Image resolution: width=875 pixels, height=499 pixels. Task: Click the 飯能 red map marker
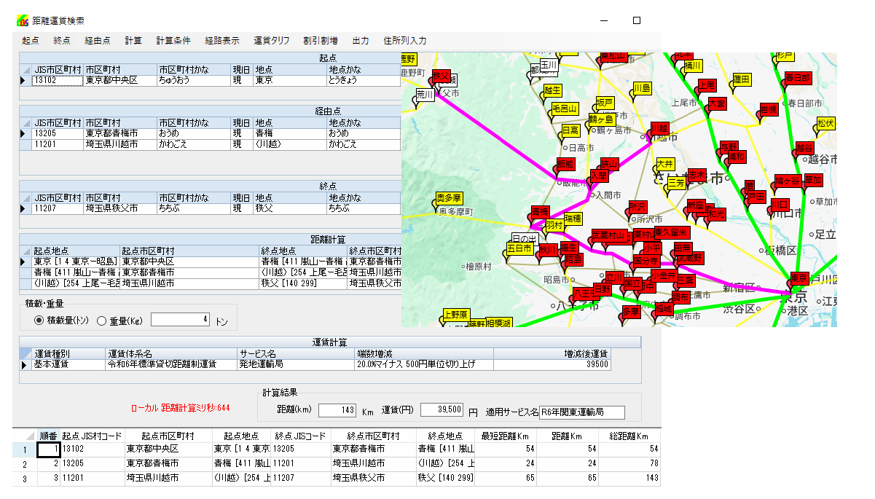tap(565, 164)
